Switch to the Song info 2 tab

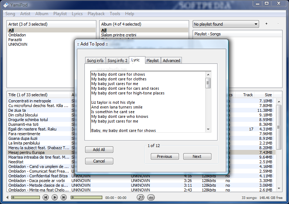click(117, 61)
